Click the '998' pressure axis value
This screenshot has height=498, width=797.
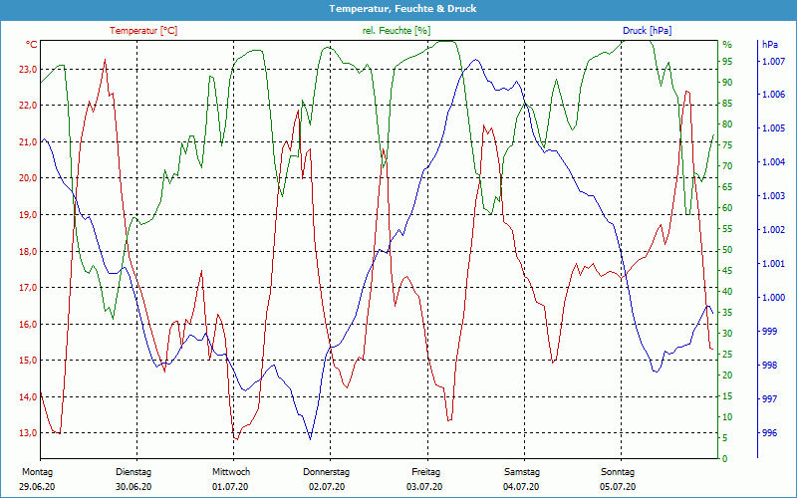click(x=770, y=366)
